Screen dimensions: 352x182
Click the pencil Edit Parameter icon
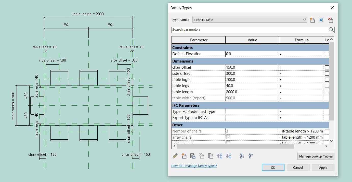click(x=175, y=156)
